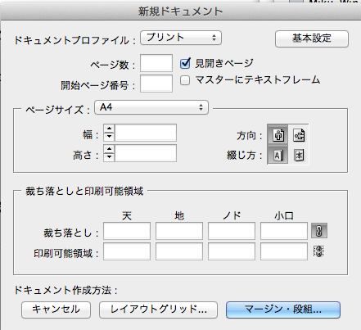Uncheck 見開きページ facing pages checkbox
This screenshot has height=330, width=361.
click(185, 64)
